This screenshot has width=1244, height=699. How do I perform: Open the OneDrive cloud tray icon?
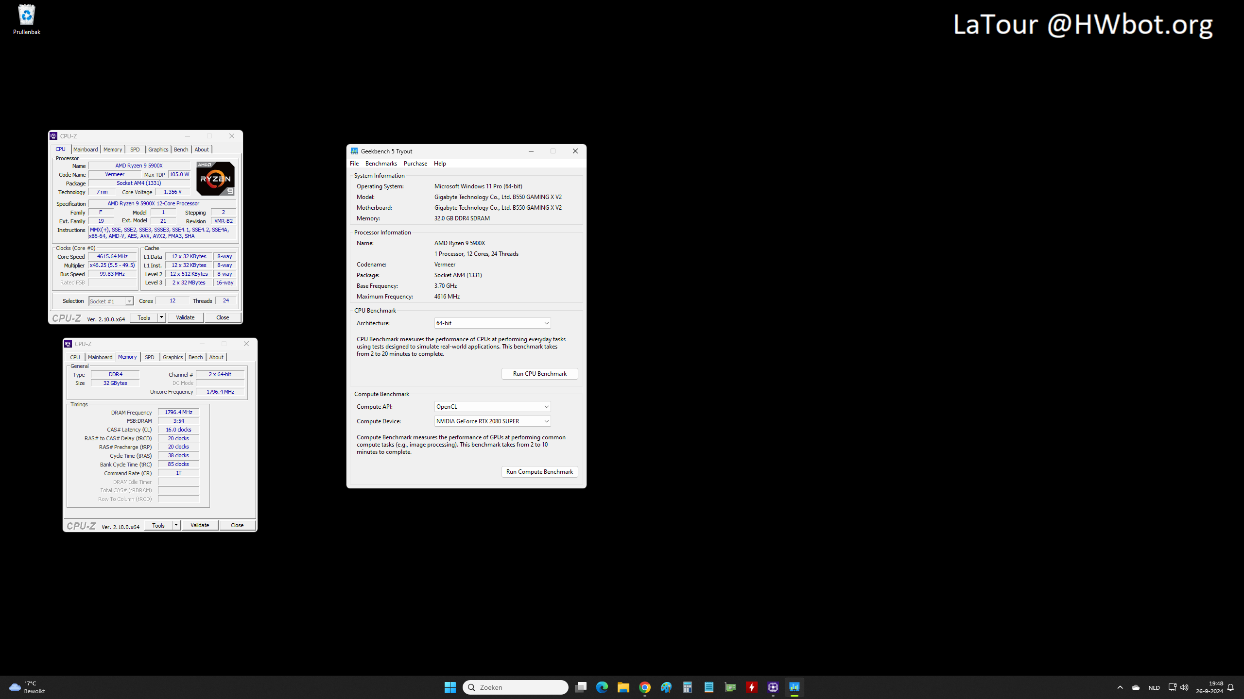(x=1136, y=687)
